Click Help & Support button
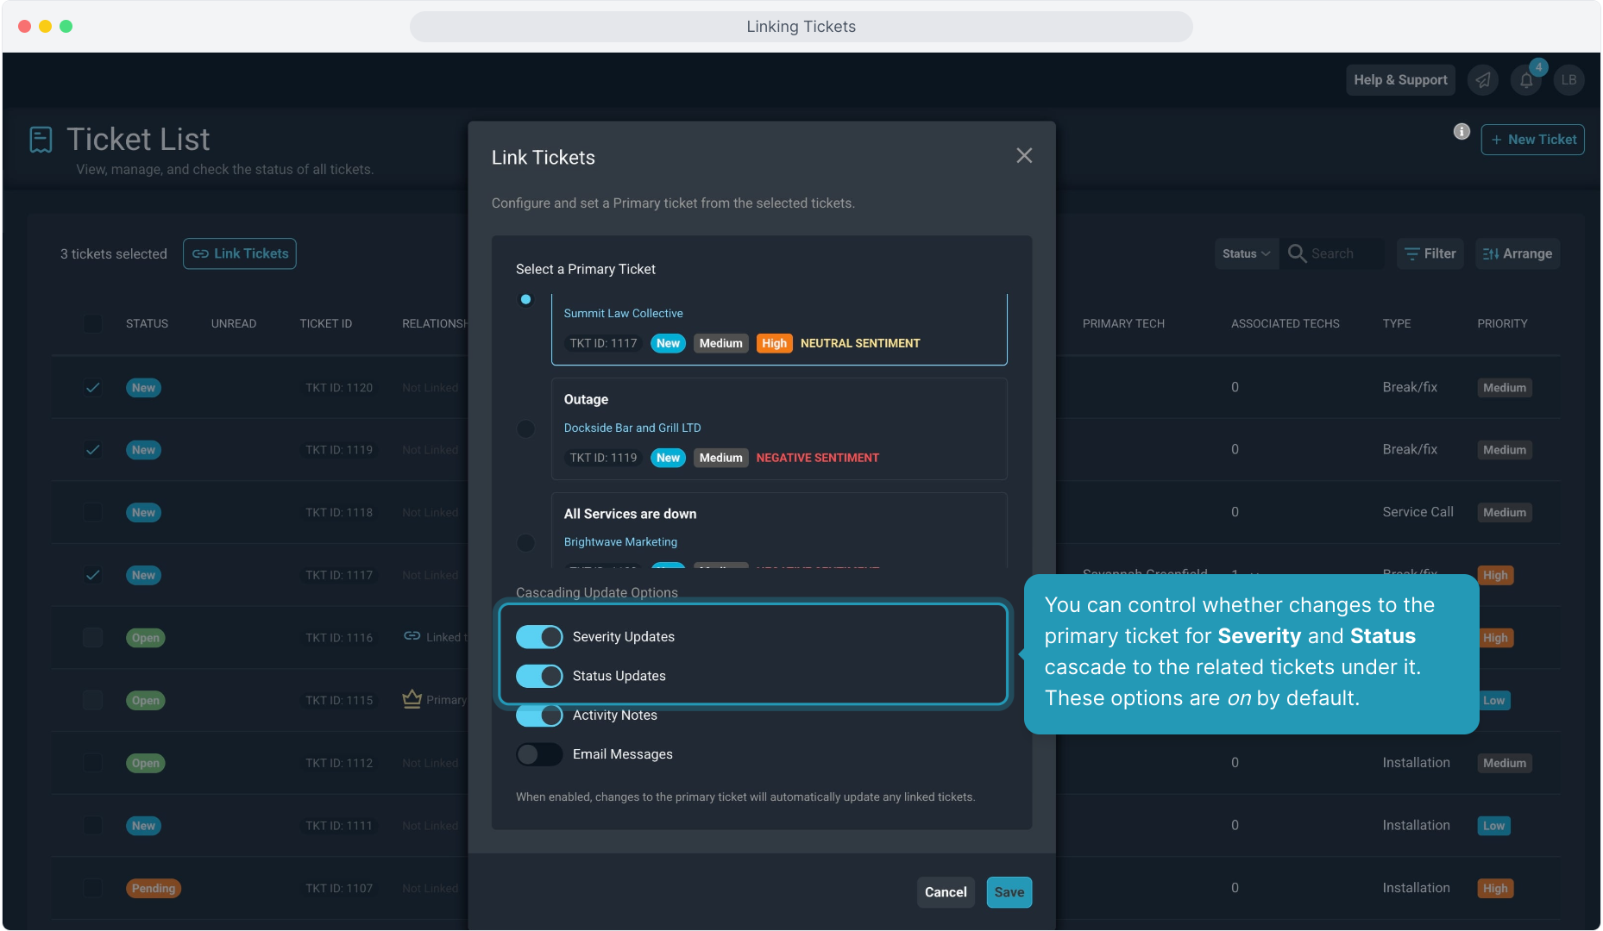 pyautogui.click(x=1399, y=80)
